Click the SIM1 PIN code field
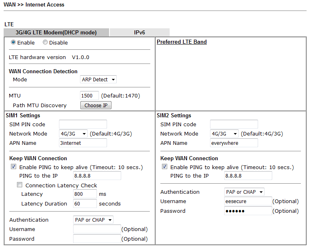Image resolution: width=311 pixels, height=250 pixels. coord(83,124)
